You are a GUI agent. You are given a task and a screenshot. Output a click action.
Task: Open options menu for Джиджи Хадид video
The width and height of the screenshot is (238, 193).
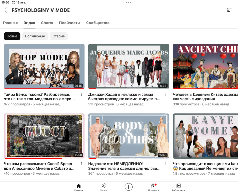(166, 95)
